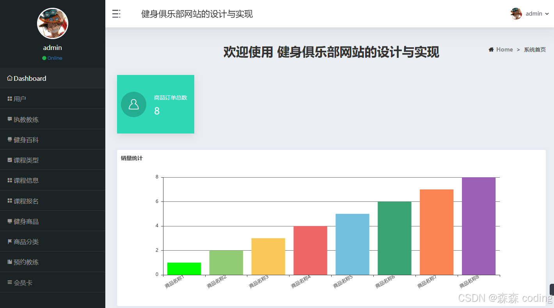Click the admin username in sidebar
This screenshot has width=554, height=308.
[53, 48]
